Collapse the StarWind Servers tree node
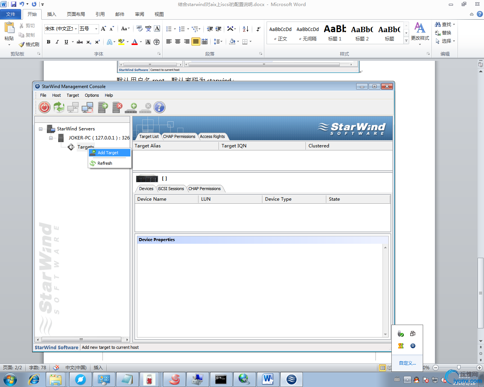The image size is (484, 387). (41, 129)
